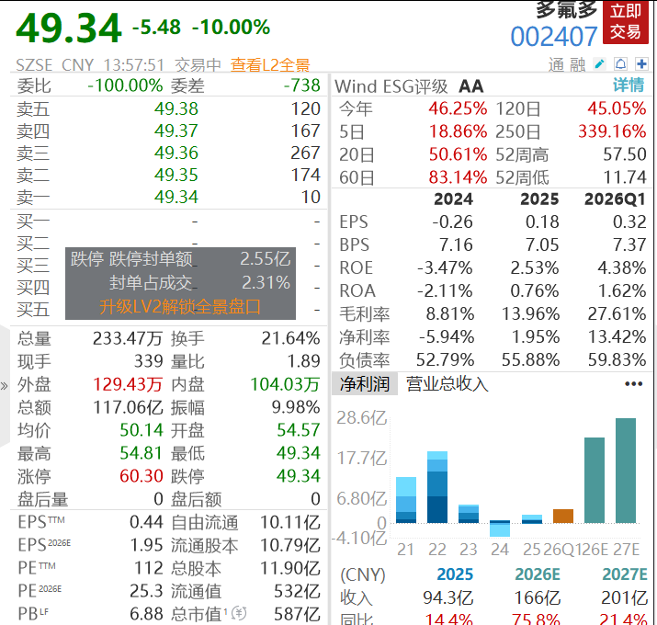Click the orange 26Q1 profit bar

(x=563, y=516)
